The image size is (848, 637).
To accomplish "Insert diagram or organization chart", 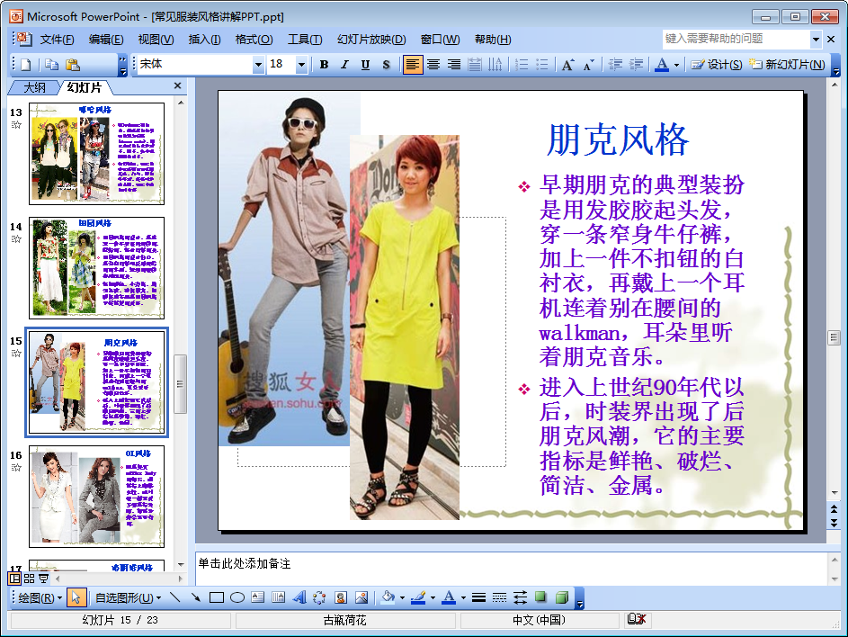I will (x=319, y=597).
